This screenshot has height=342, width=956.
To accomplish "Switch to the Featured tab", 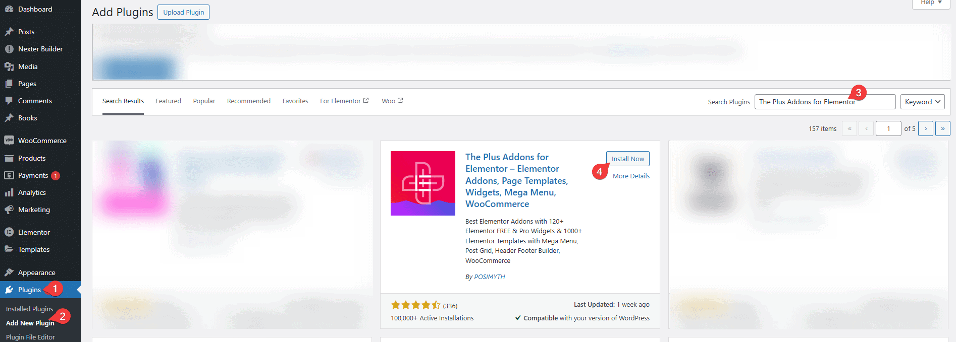I will [168, 101].
